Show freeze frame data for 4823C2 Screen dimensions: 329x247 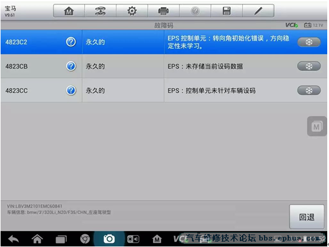coord(309,42)
